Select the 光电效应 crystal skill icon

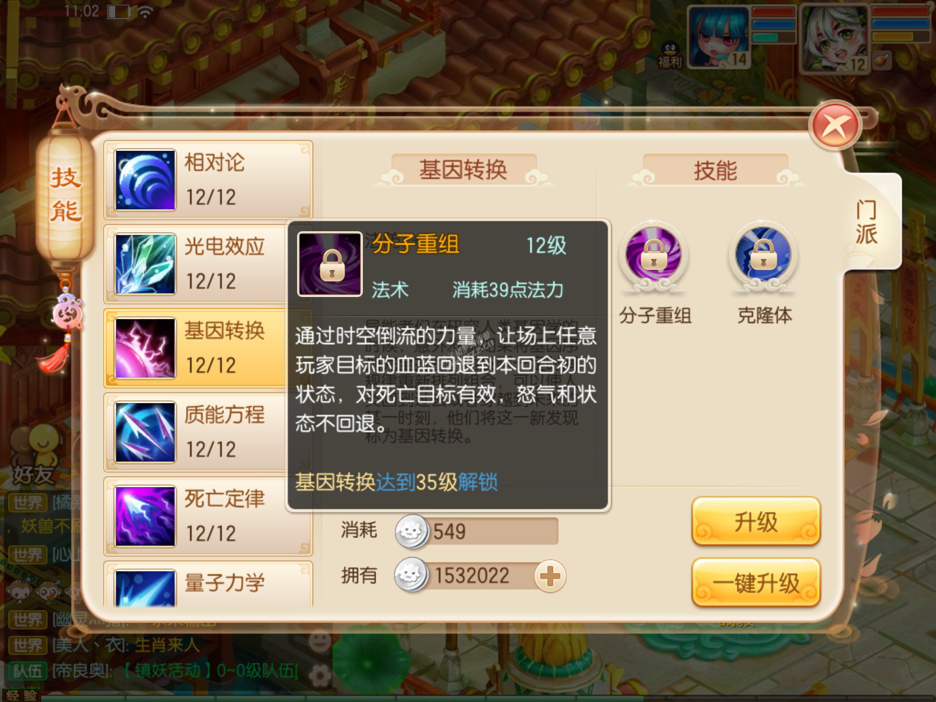tap(145, 264)
